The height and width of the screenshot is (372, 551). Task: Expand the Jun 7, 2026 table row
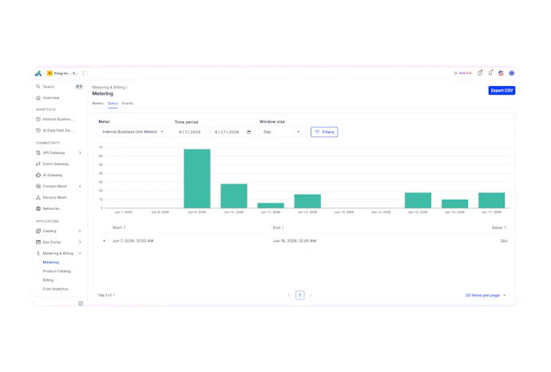click(x=104, y=241)
